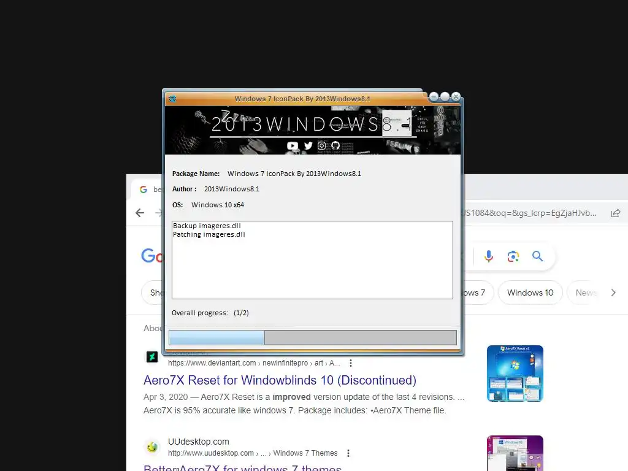The height and width of the screenshot is (471, 628).
Task: Click the Package Name value text
Action: (294, 174)
